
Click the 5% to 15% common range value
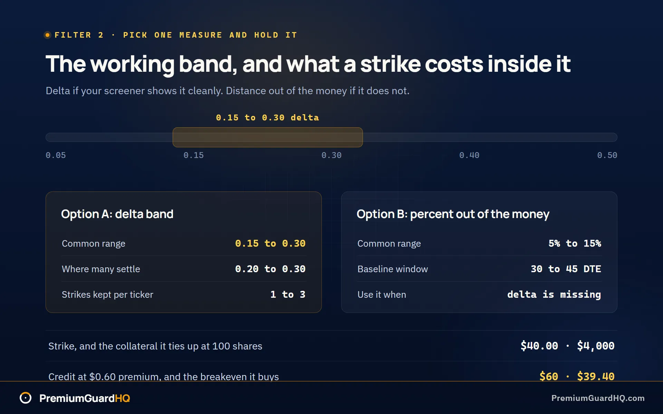pos(575,243)
